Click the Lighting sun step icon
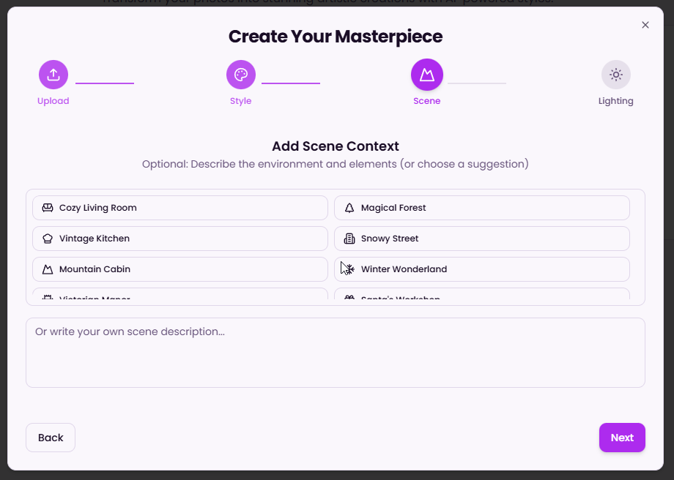The width and height of the screenshot is (674, 480). (x=615, y=75)
